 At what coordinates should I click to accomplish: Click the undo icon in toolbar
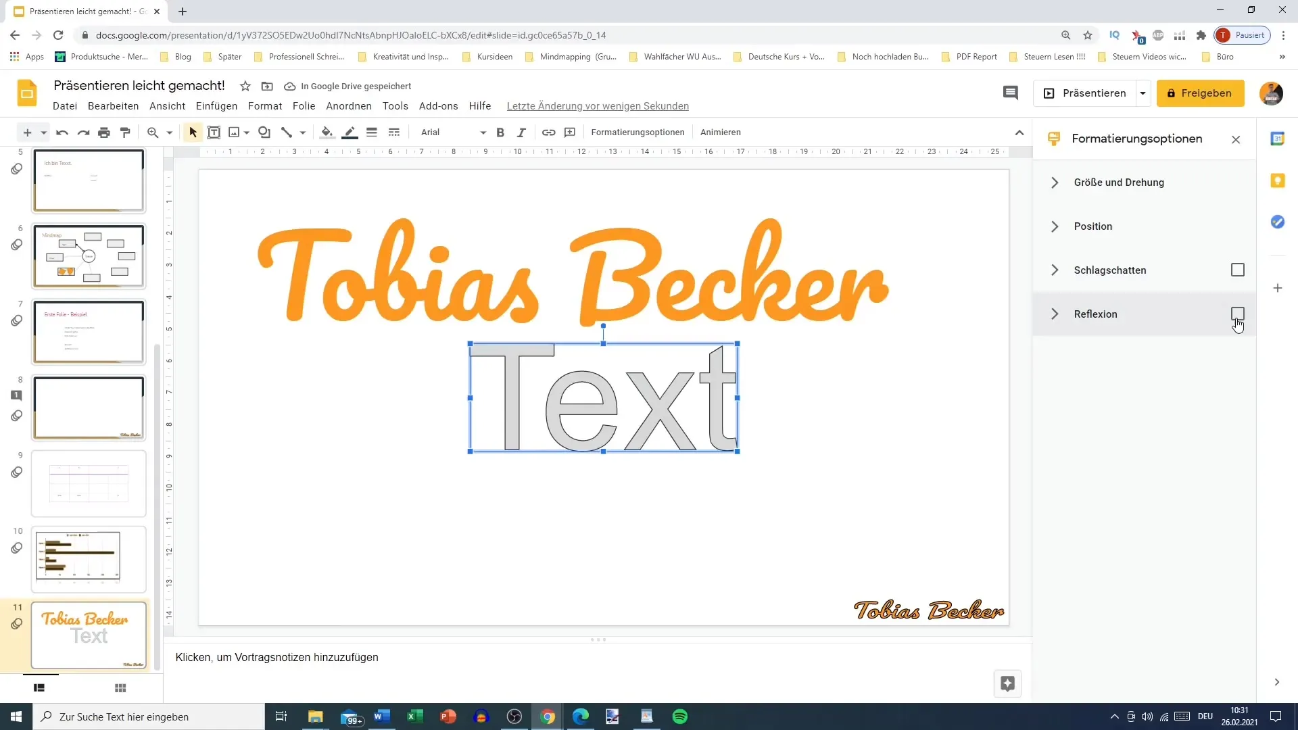pos(62,132)
